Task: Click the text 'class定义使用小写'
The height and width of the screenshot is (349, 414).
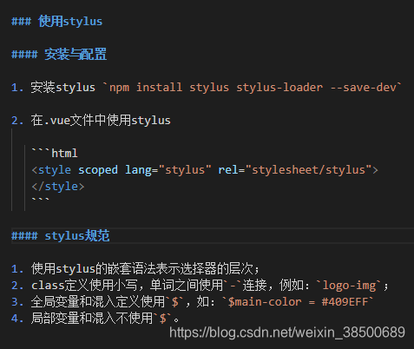Action: [85, 286]
